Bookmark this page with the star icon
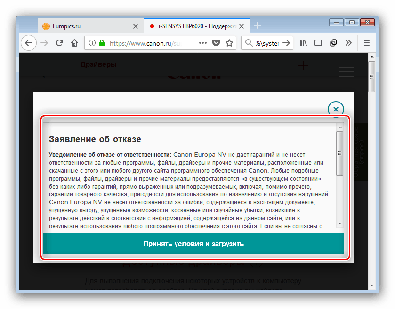 (229, 43)
